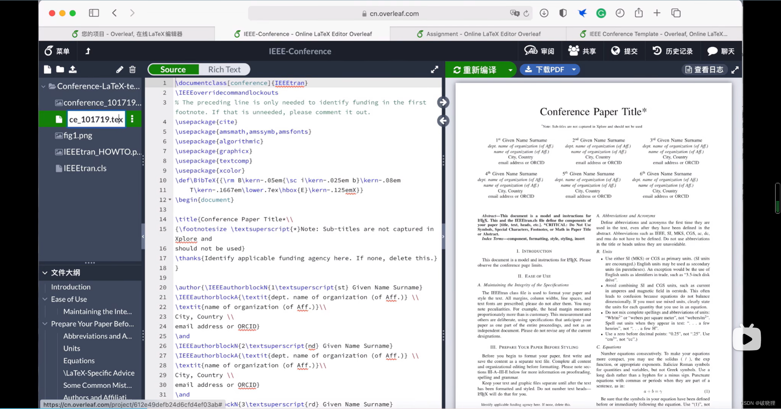Open the 共享 sharing dialog

pos(582,51)
